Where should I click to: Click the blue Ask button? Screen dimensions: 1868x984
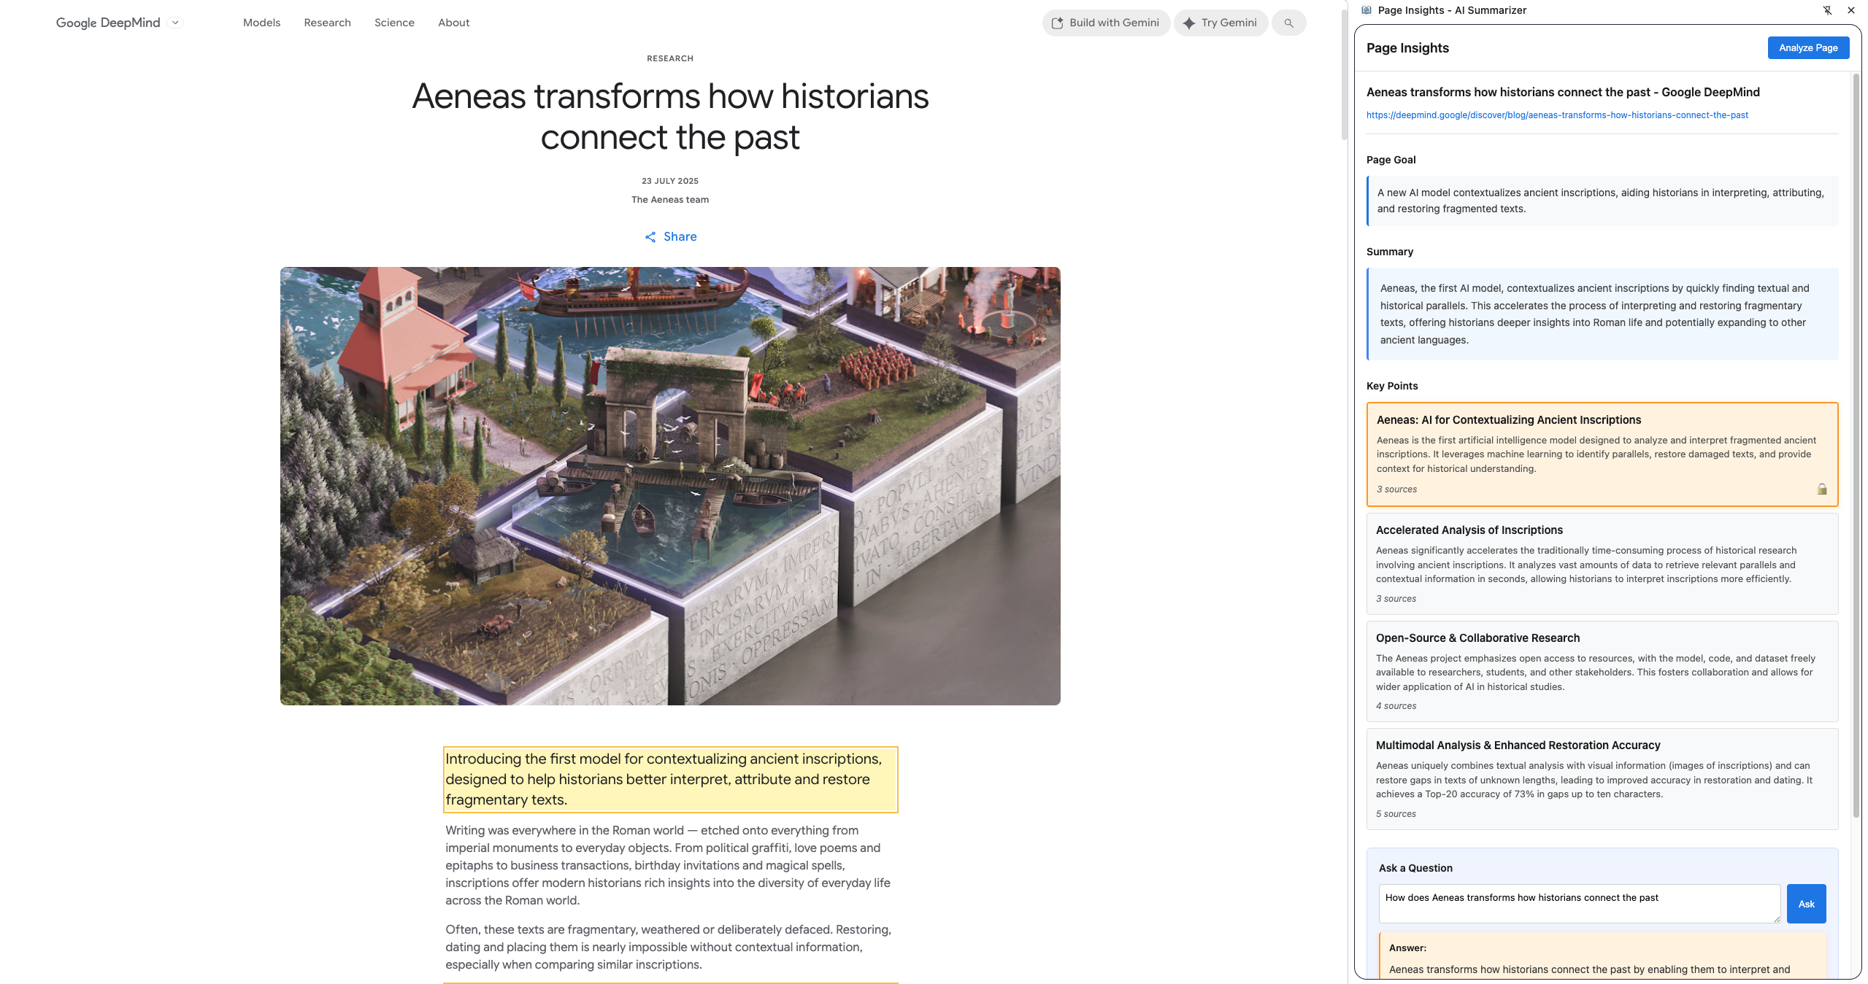pyautogui.click(x=1806, y=904)
